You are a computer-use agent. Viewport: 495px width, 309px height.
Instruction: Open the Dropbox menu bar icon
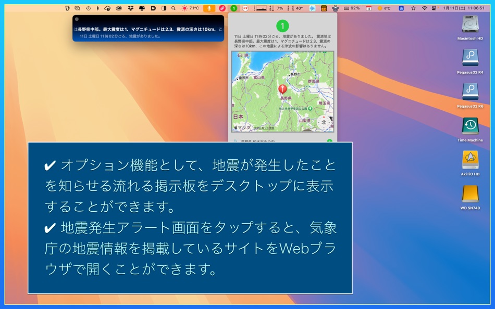point(130,8)
